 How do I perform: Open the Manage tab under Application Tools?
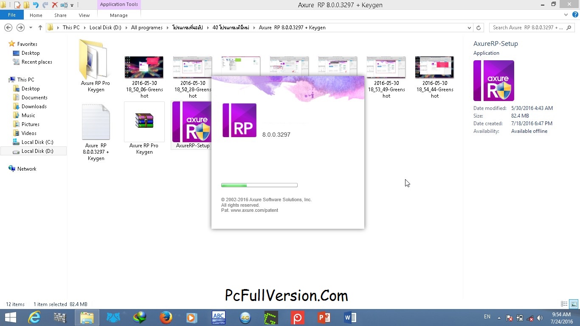click(x=119, y=15)
